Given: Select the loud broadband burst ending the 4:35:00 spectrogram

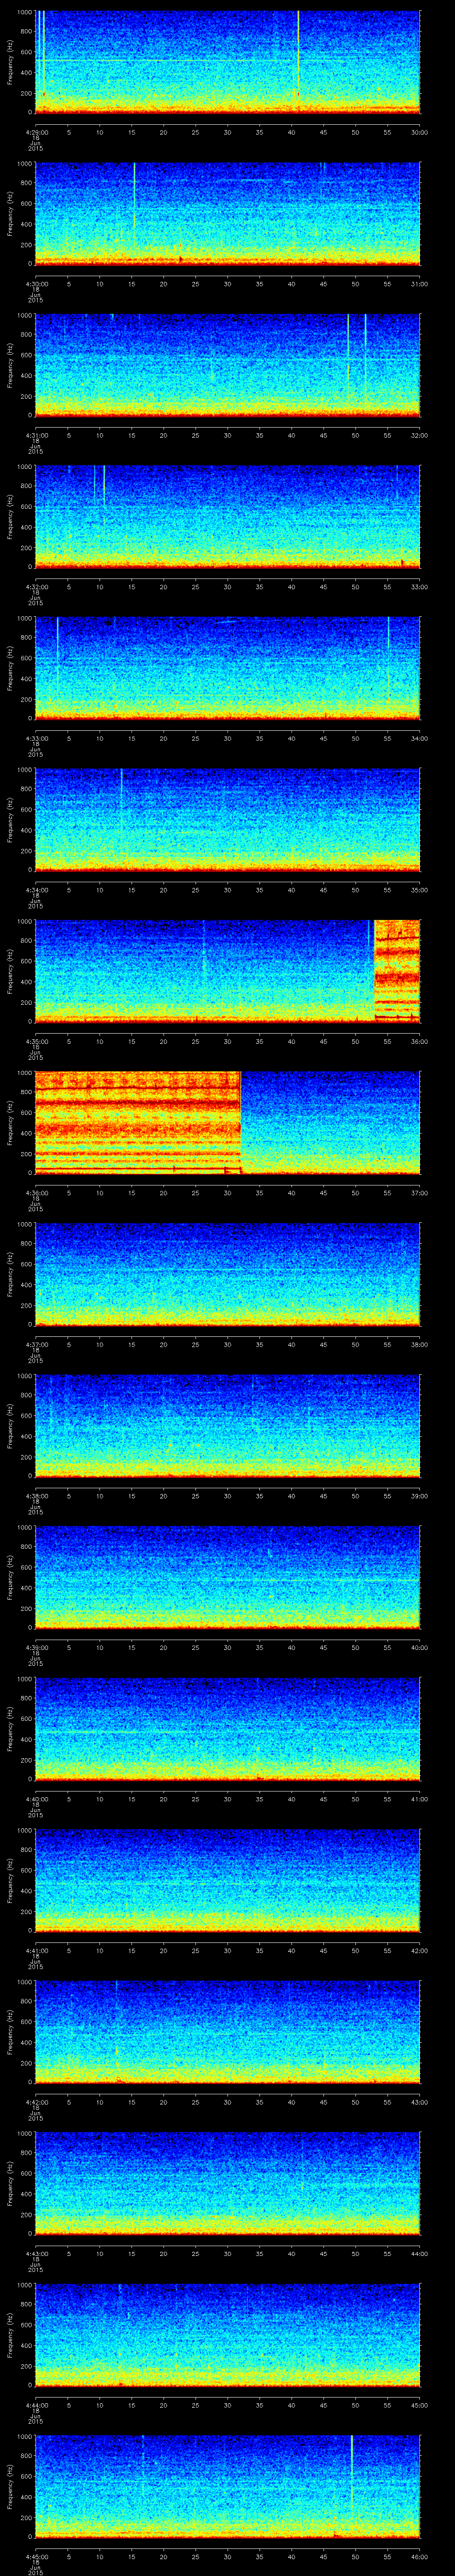Looking at the screenshot, I should click(x=397, y=970).
